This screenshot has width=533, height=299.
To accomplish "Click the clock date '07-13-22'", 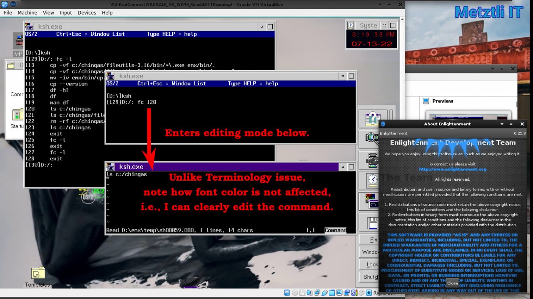I will tap(372, 44).
